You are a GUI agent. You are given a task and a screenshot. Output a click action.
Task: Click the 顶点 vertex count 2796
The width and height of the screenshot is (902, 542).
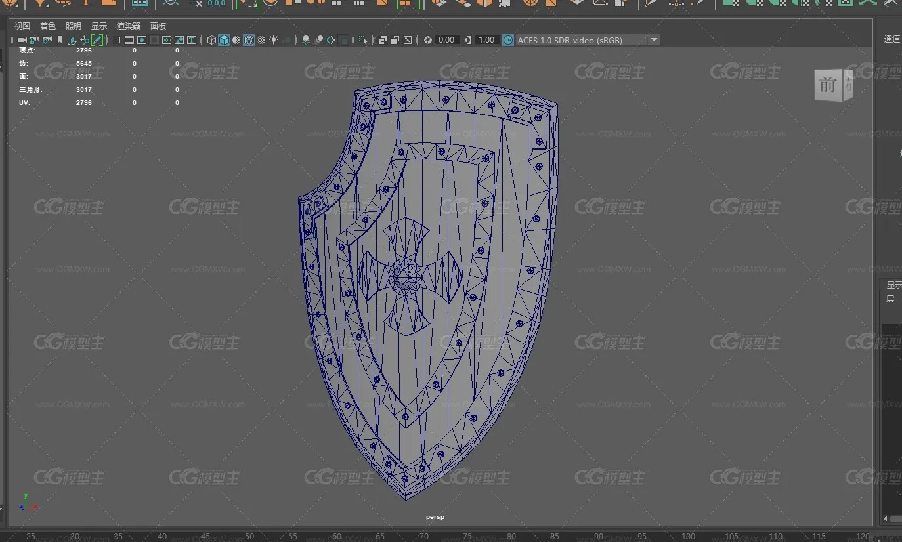click(x=84, y=50)
